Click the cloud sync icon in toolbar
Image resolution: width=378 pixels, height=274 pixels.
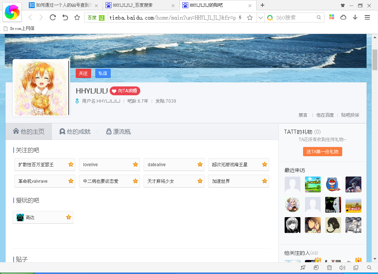tap(343, 17)
